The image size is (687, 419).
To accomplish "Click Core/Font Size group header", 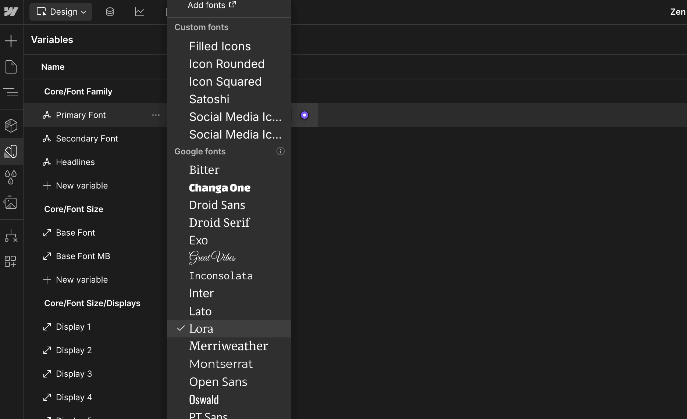I will click(x=74, y=209).
